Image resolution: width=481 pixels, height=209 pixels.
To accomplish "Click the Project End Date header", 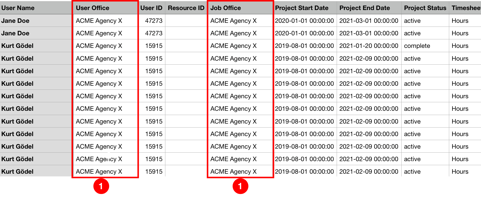I will tap(369, 8).
